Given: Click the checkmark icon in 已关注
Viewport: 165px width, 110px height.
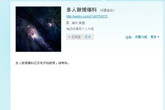Looking at the screenshot, I should click(69, 37).
